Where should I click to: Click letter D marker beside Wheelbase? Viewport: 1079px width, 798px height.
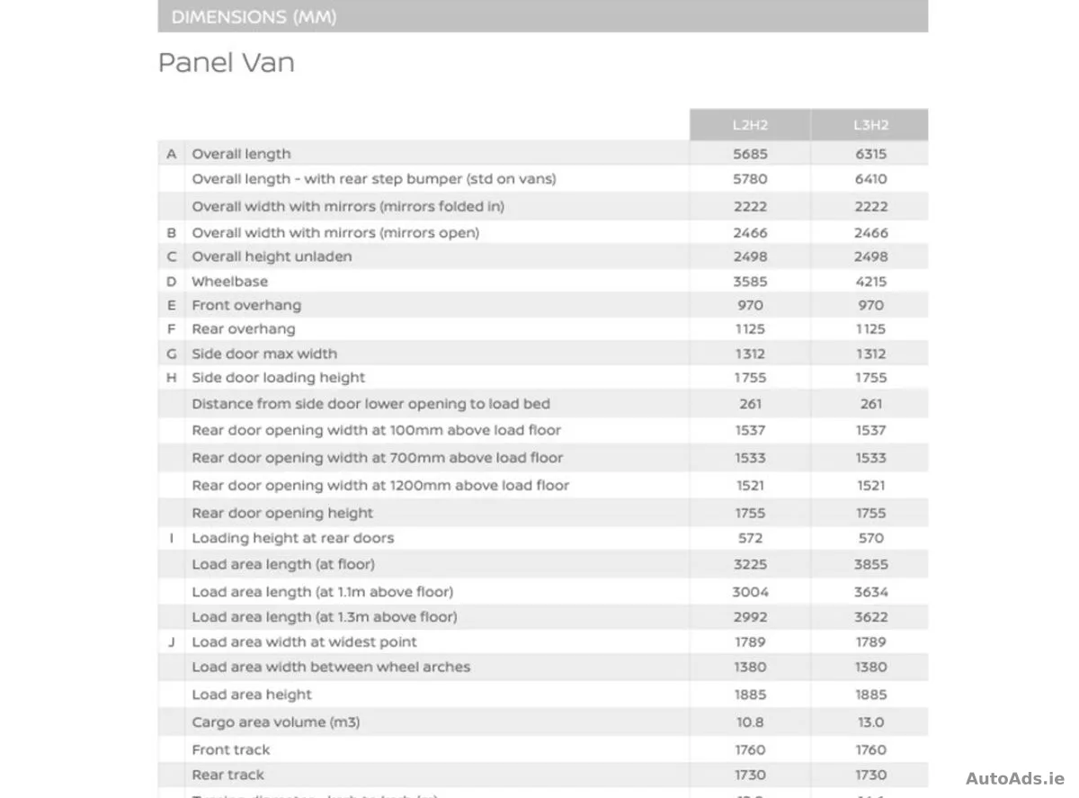click(172, 282)
